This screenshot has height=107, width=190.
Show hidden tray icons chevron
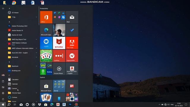(x=159, y=105)
